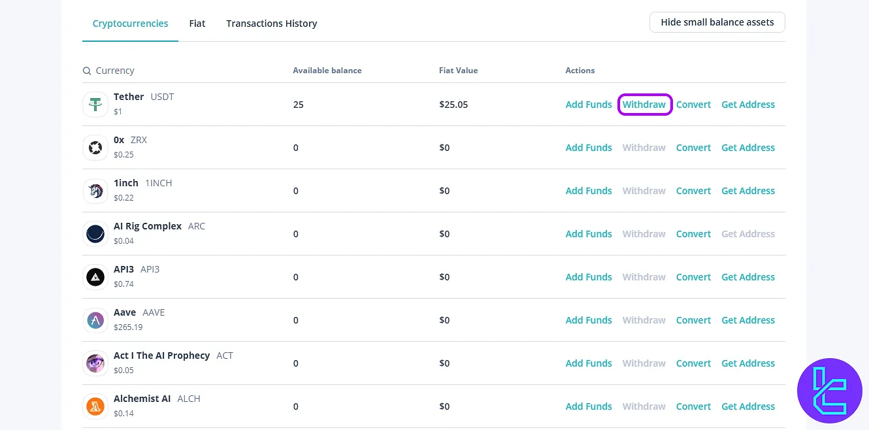Click the Alchemist AI coin icon
This screenshot has height=430, width=869.
click(95, 406)
